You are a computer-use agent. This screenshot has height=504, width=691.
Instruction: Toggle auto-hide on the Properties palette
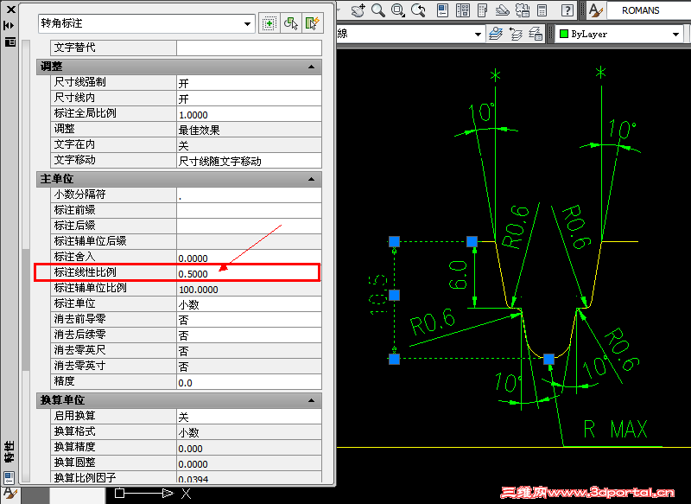pyautogui.click(x=10, y=26)
